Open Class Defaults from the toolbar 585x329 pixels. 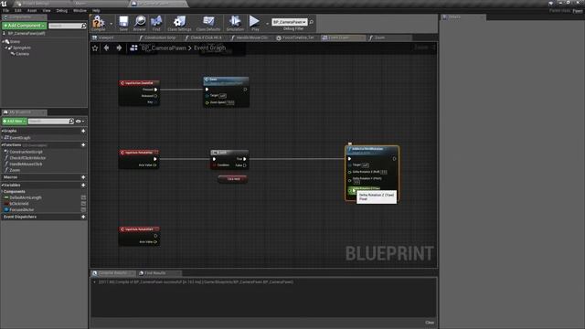click(x=208, y=23)
